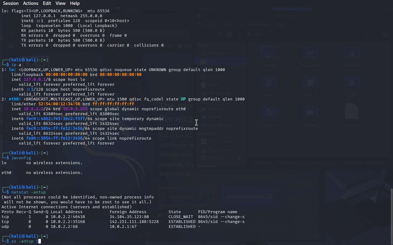Open the Session menu
The height and width of the screenshot is (245, 393).
(11, 3)
